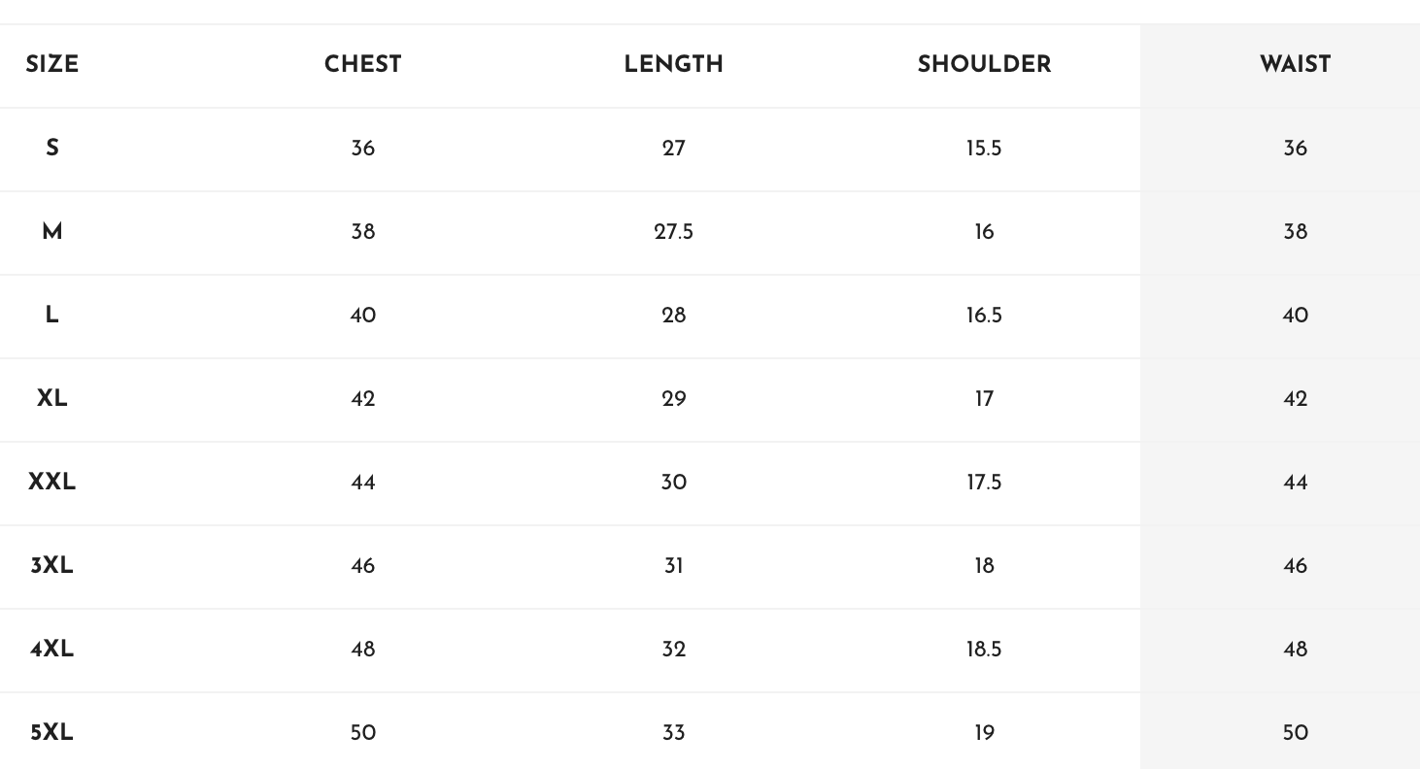Click the 5XL size row label

click(52, 733)
